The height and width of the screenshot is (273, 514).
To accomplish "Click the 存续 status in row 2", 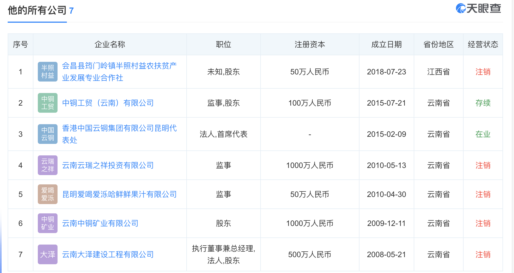I will [483, 103].
